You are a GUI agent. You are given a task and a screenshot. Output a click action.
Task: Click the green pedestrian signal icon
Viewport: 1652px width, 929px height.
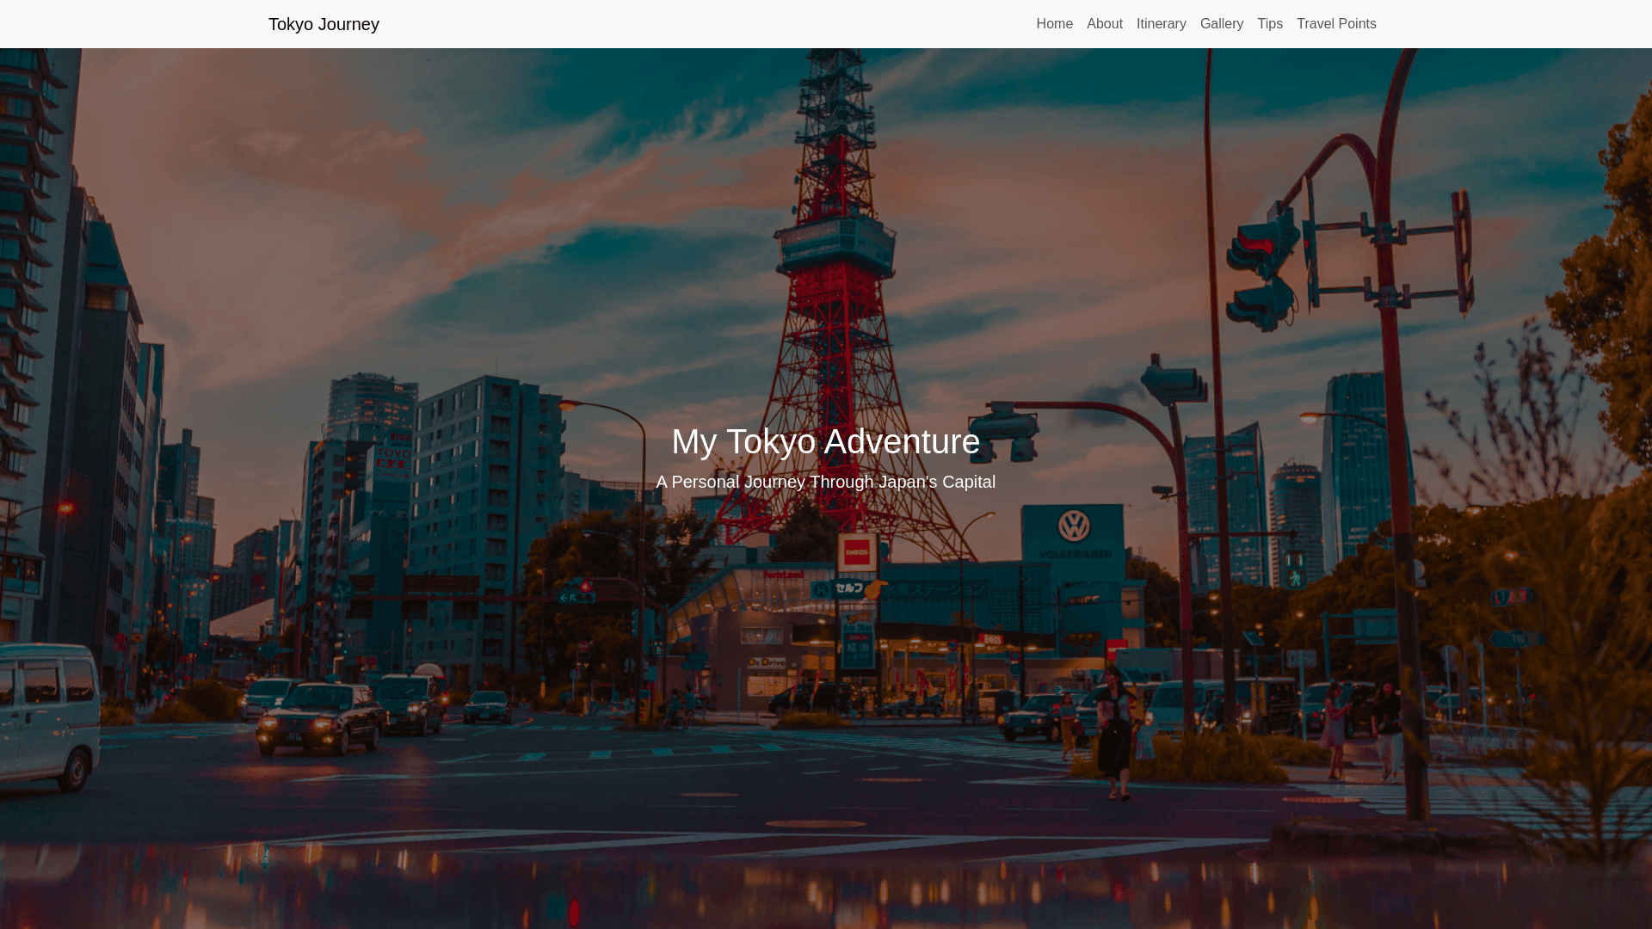[x=1295, y=579]
